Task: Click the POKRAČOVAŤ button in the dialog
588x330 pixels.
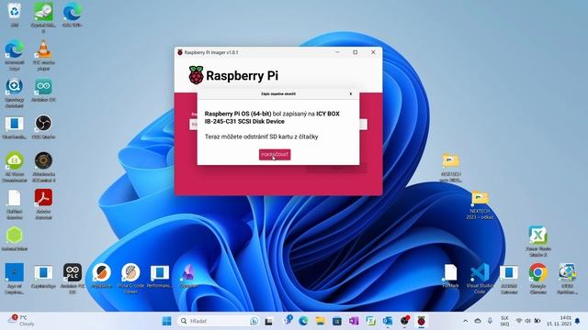Action: pyautogui.click(x=275, y=155)
